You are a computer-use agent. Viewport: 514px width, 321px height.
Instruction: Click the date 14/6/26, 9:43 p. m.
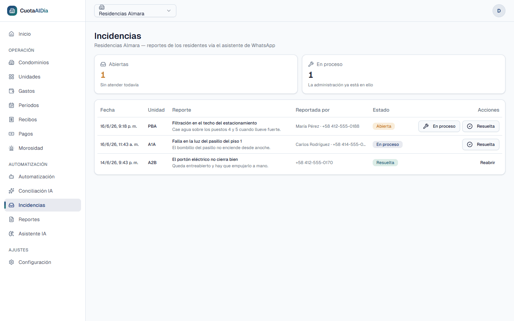119,163
